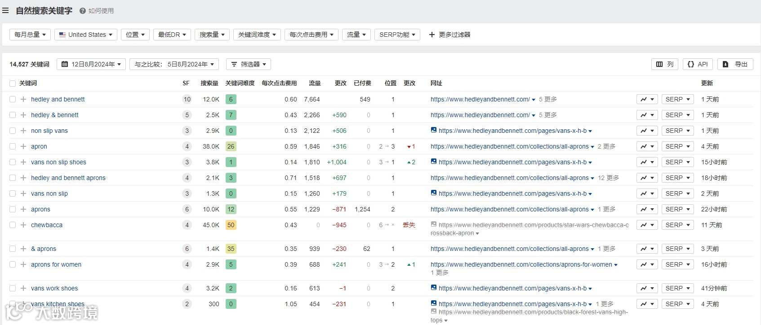
Task: Click difficulty badge 26 in 'apron' row
Action: point(231,146)
